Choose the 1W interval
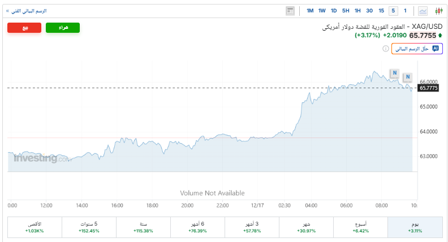This screenshot has height=242, width=448. tap(322, 11)
